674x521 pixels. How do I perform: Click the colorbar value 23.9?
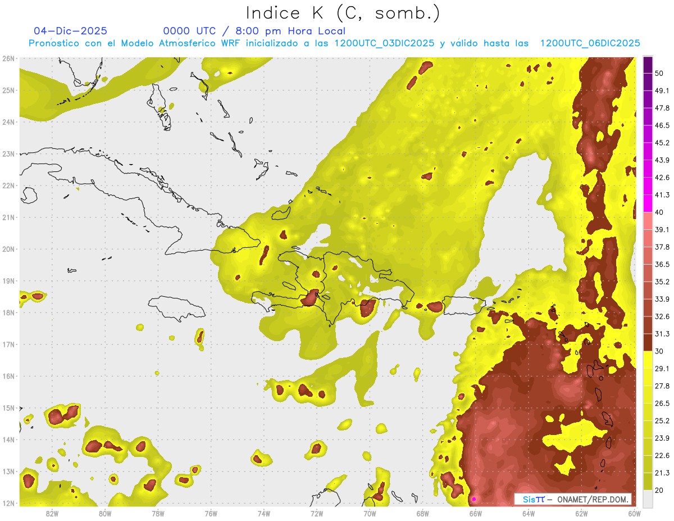(662, 438)
